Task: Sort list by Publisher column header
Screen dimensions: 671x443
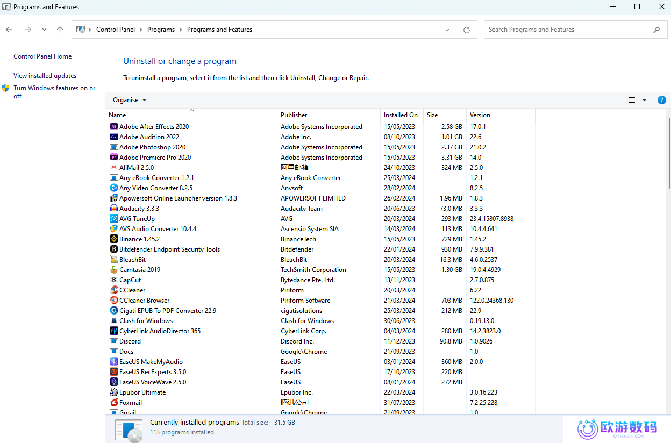Action: (329, 115)
